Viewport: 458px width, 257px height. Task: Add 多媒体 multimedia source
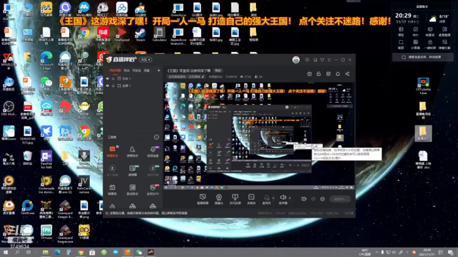(x=251, y=199)
